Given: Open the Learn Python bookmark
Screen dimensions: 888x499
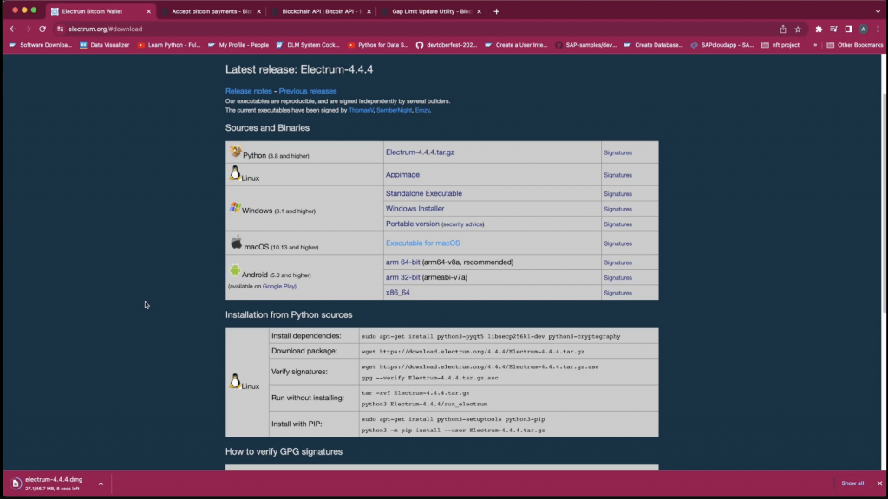Looking at the screenshot, I should [x=169, y=45].
